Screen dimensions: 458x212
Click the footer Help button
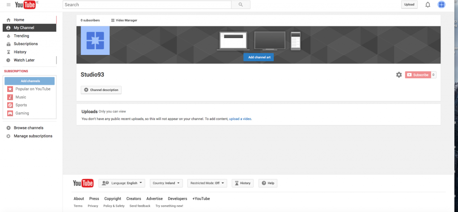click(x=268, y=183)
